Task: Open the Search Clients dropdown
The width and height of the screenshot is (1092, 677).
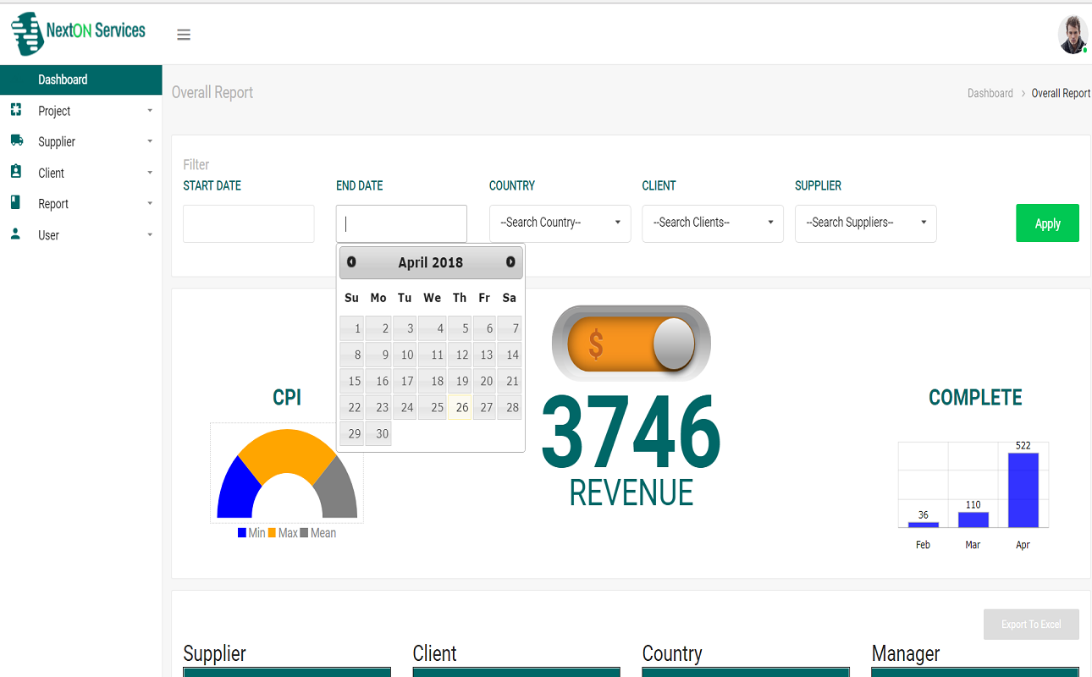Action: pyautogui.click(x=712, y=223)
